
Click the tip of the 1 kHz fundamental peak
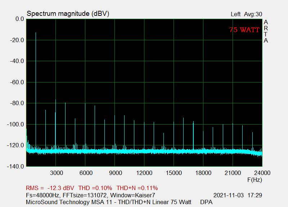(x=36, y=32)
